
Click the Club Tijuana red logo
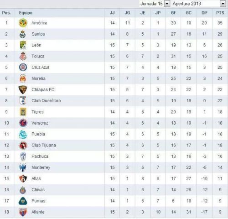click(x=23, y=145)
